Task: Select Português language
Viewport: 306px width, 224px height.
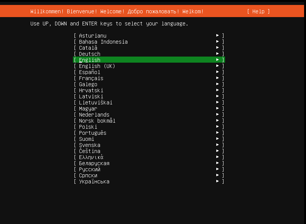Action: [x=149, y=133]
